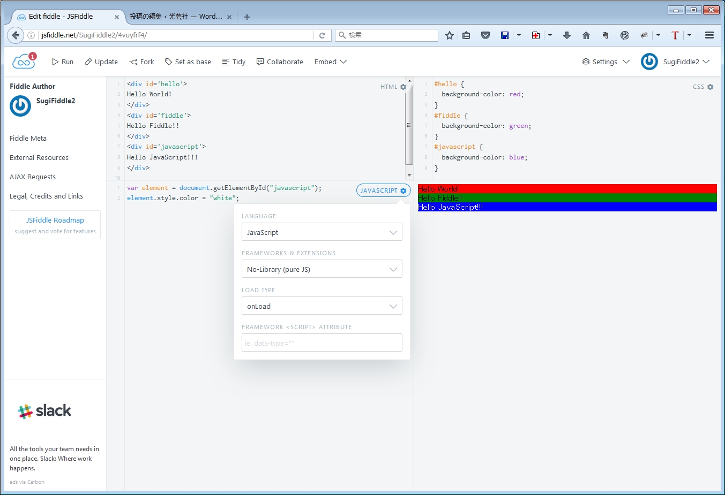Click the JSFiddle cloud logo icon
Screen dimensions: 725x495
pos(24,62)
